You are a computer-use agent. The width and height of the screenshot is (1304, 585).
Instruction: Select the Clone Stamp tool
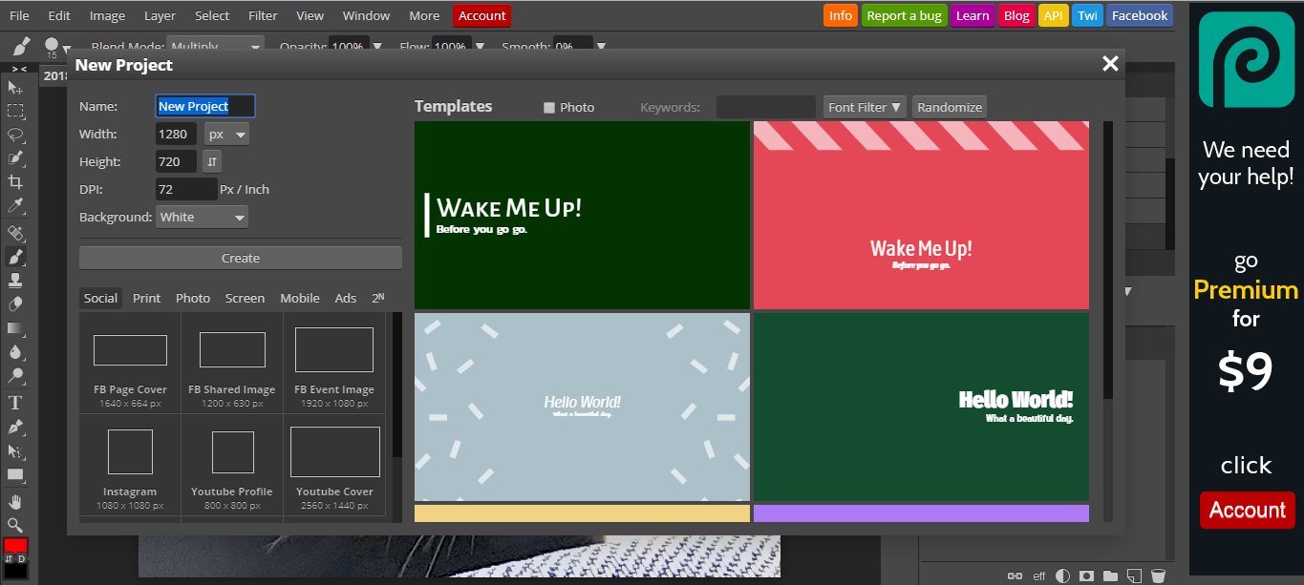pyautogui.click(x=15, y=280)
